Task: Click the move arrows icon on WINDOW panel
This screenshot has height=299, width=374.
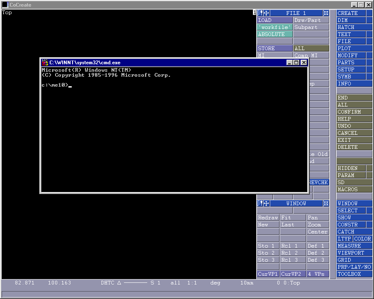Action: [x=266, y=204]
